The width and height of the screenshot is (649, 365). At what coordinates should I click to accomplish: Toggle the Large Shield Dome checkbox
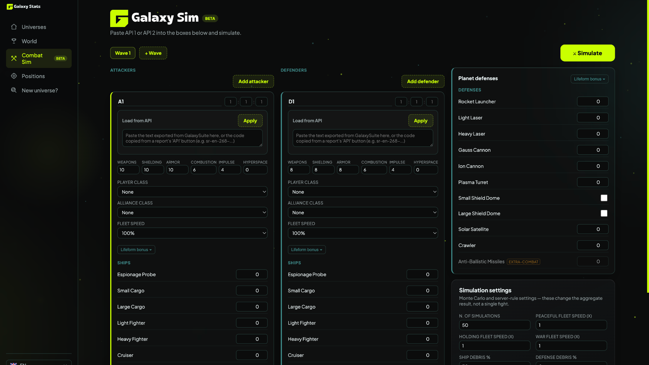pos(604,213)
